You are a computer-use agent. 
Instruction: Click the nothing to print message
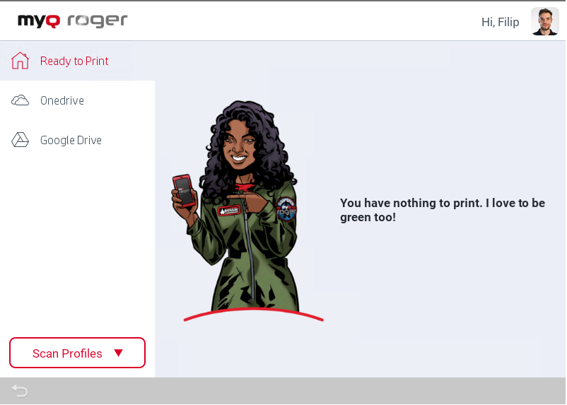(x=443, y=210)
